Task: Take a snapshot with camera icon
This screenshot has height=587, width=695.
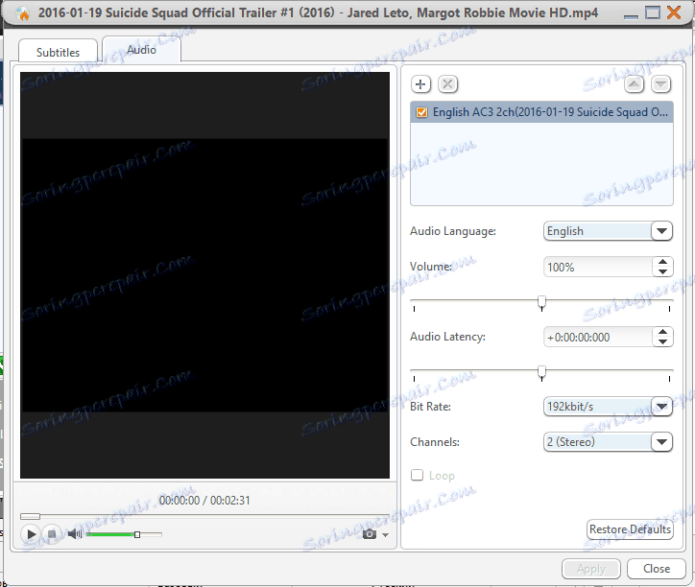Action: click(369, 534)
